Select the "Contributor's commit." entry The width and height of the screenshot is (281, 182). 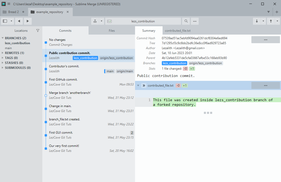[x=89, y=69]
